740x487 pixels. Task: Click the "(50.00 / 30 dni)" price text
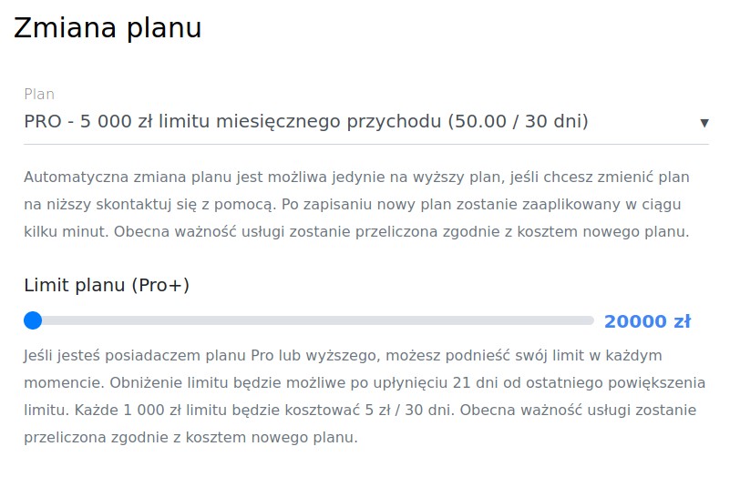click(518, 122)
